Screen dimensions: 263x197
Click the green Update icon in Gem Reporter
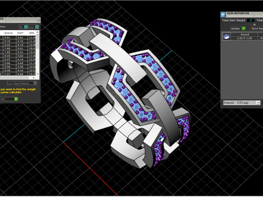coord(244,28)
